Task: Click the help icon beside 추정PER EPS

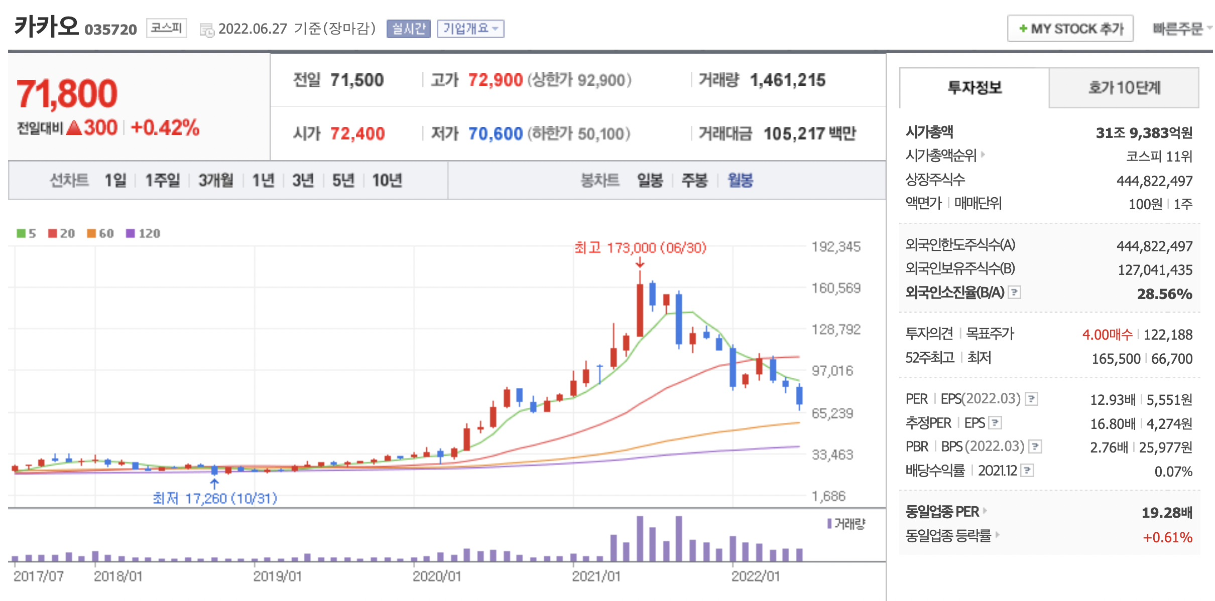Action: point(995,423)
